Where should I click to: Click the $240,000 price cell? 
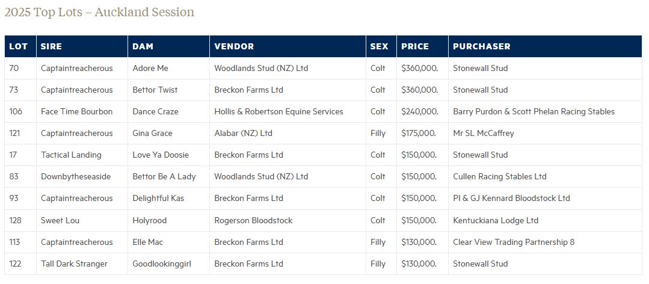419,111
